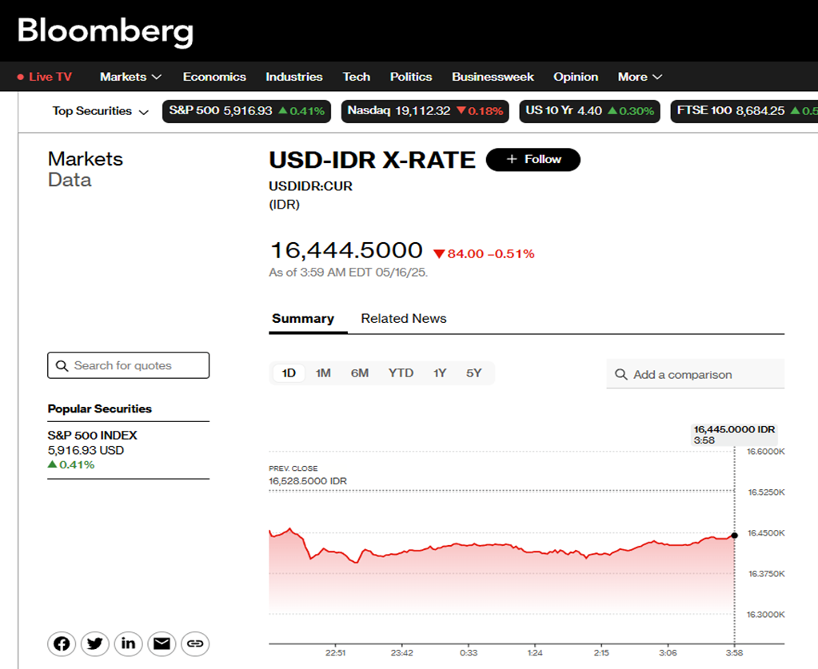The width and height of the screenshot is (818, 669).
Task: Share page via Facebook icon
Action: pos(62,643)
